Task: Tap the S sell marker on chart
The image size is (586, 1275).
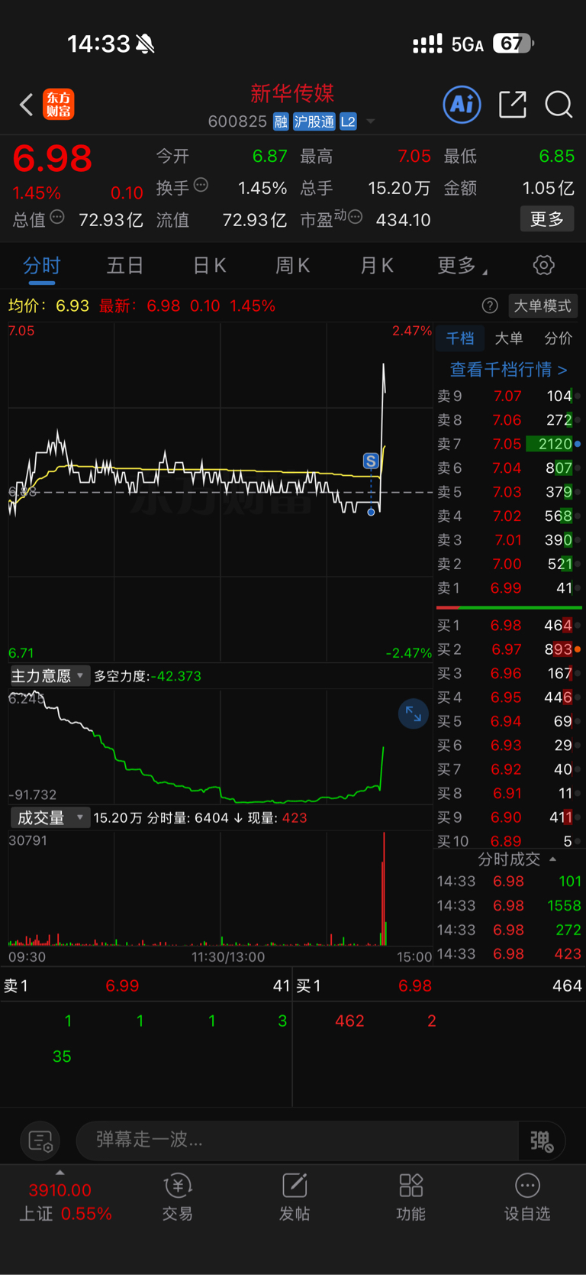Action: click(x=371, y=461)
